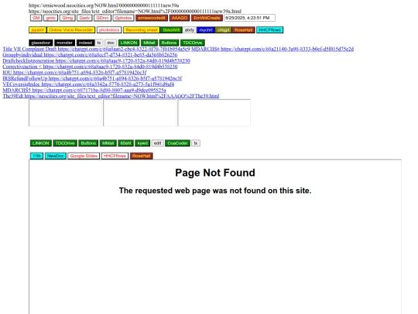Click the cyan 11th button

[x=37, y=156]
